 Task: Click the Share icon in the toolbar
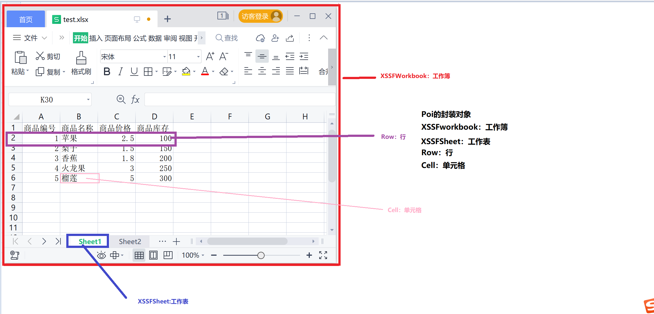[290, 38]
